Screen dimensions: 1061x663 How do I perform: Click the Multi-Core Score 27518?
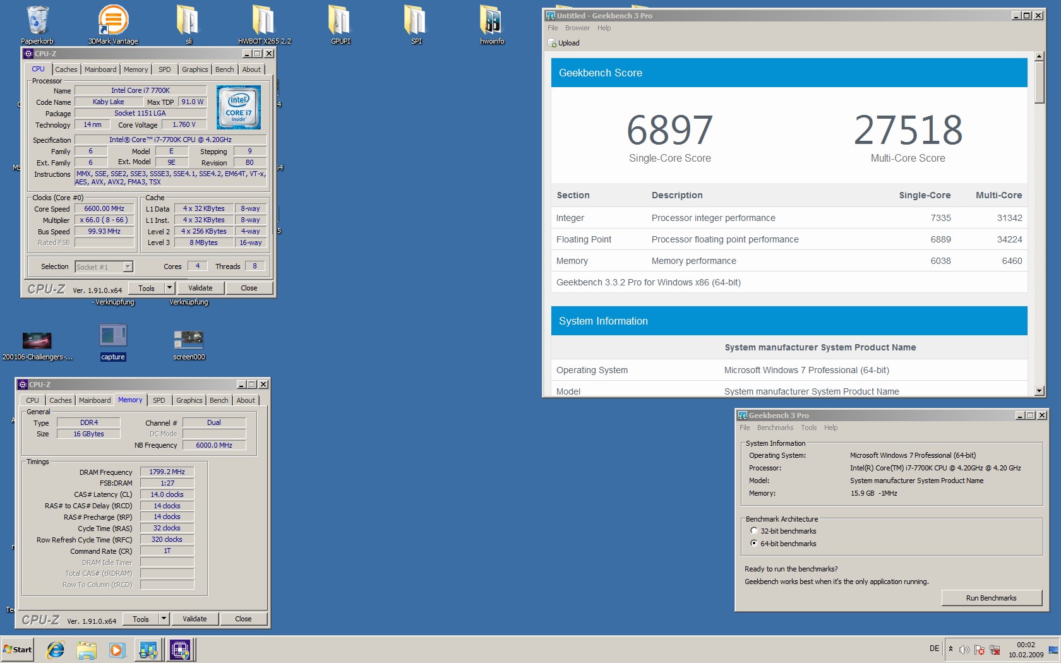[908, 130]
